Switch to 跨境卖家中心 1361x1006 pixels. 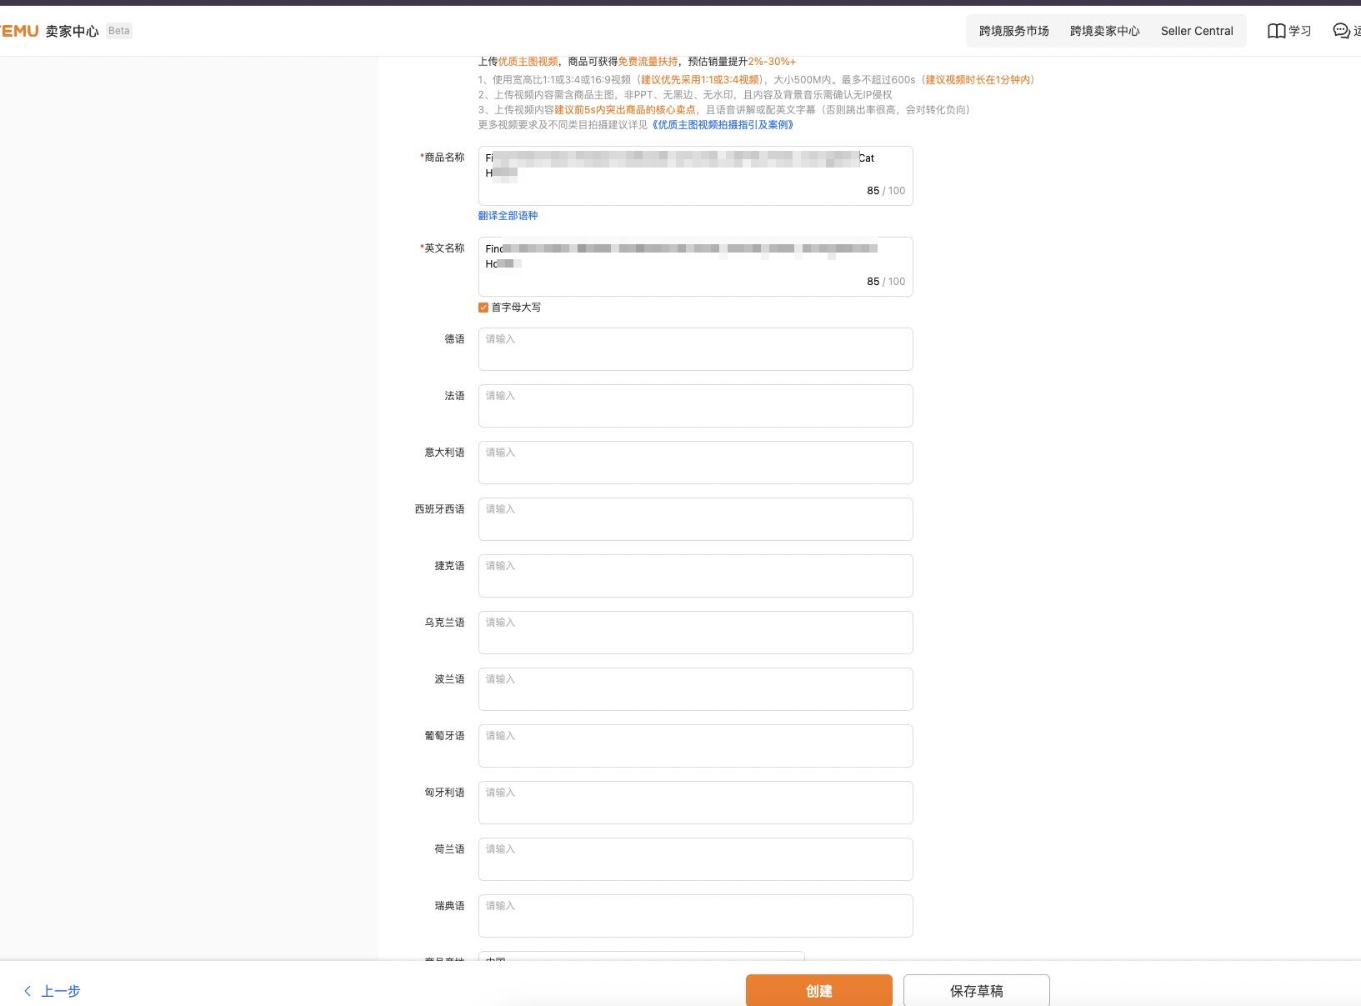1104,31
